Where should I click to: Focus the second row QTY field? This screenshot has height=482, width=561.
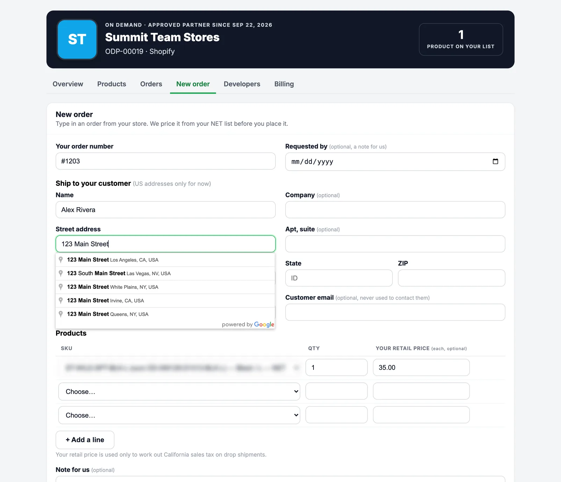(337, 391)
